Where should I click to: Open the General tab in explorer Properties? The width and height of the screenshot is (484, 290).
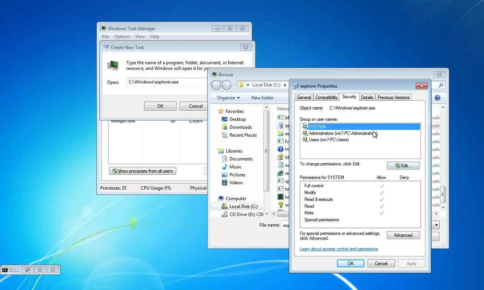tap(304, 97)
